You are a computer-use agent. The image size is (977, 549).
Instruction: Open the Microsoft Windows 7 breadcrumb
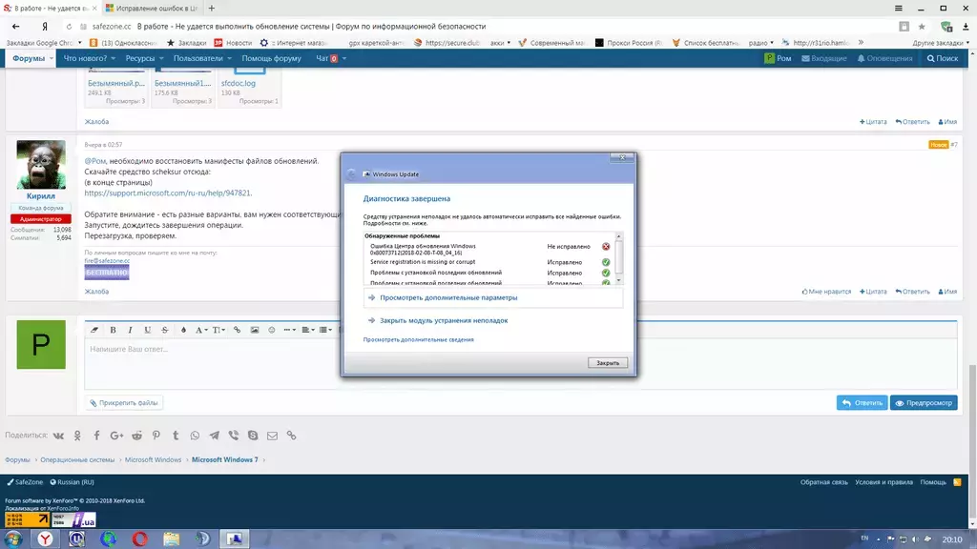coord(224,460)
